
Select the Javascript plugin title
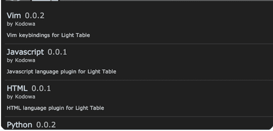(25, 52)
